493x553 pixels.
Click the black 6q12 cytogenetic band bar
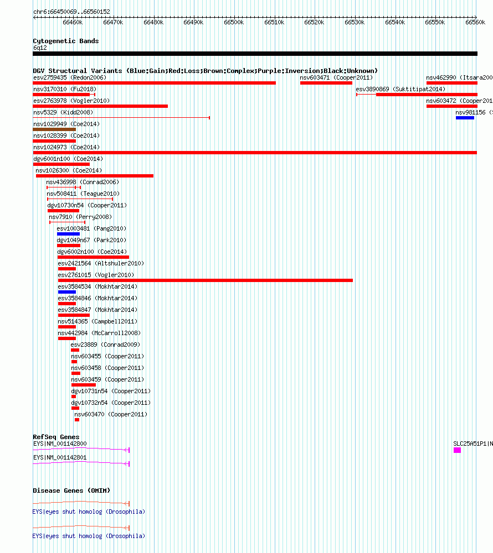click(x=255, y=54)
